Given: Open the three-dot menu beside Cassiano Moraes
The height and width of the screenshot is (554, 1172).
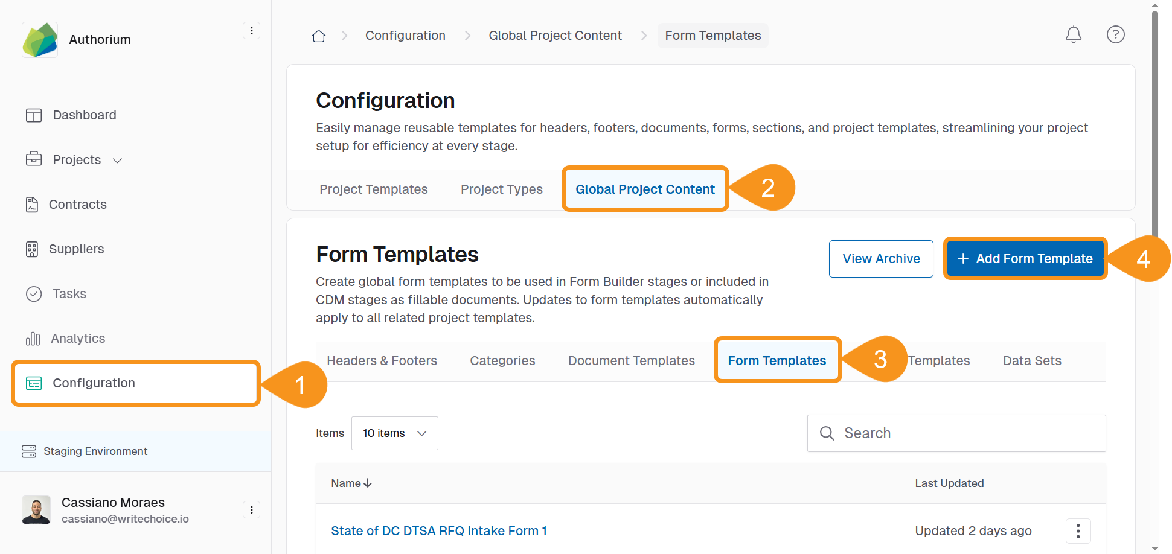Looking at the screenshot, I should pyautogui.click(x=251, y=509).
